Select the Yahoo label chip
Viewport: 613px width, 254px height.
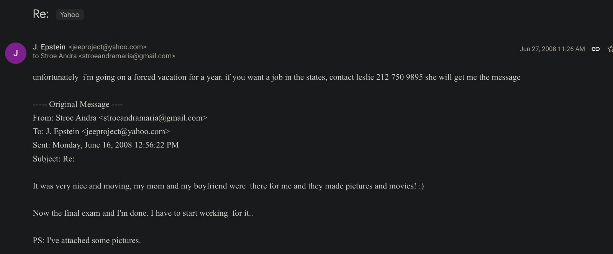pos(70,15)
